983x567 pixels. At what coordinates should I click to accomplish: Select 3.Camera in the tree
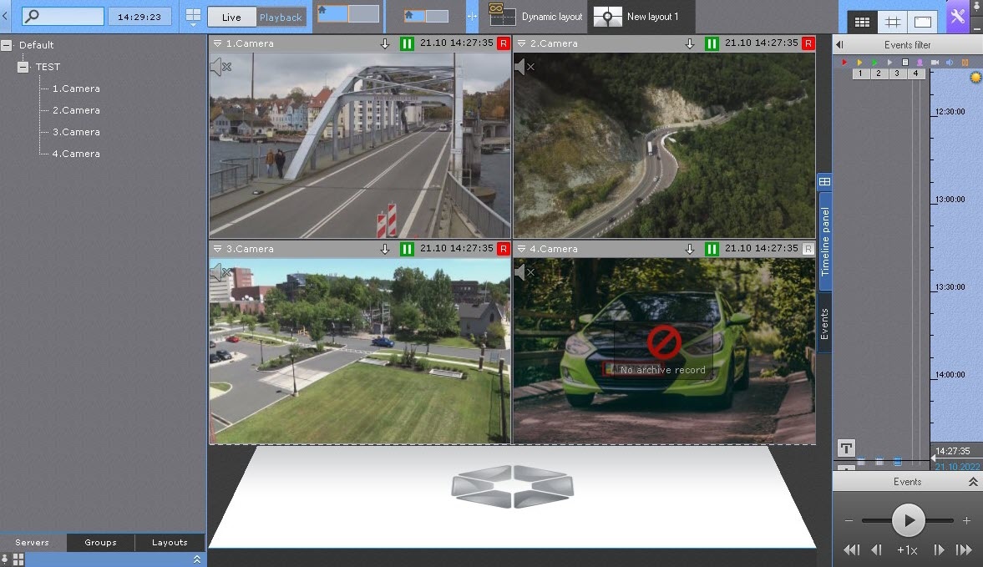(76, 132)
